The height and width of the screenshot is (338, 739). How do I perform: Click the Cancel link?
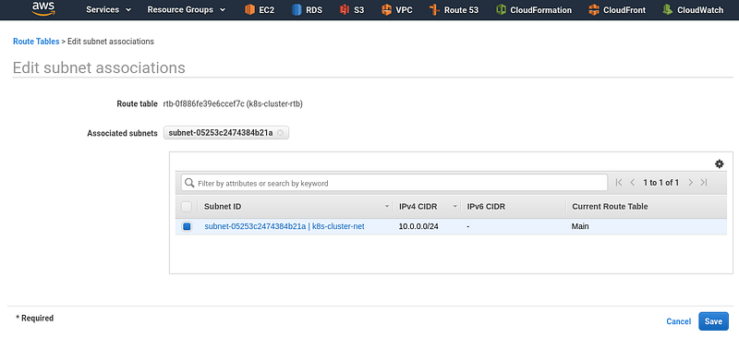click(678, 321)
